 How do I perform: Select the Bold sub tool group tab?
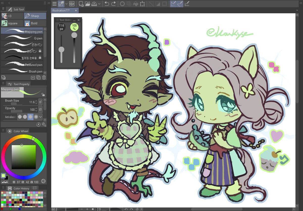35,23
